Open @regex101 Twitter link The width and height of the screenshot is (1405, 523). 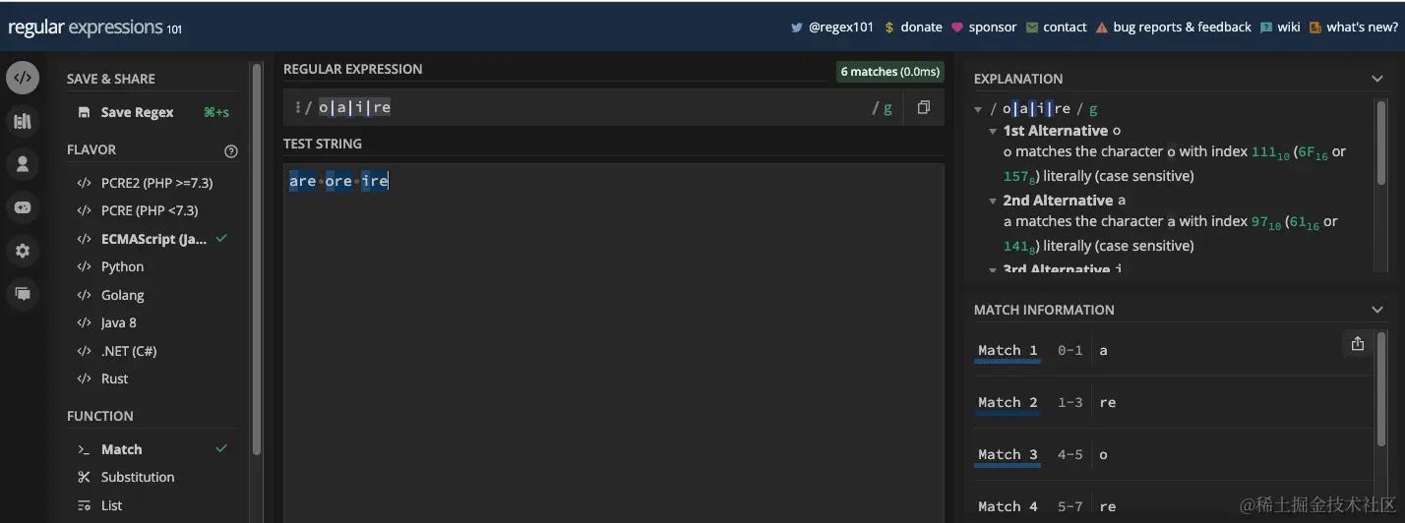(841, 28)
